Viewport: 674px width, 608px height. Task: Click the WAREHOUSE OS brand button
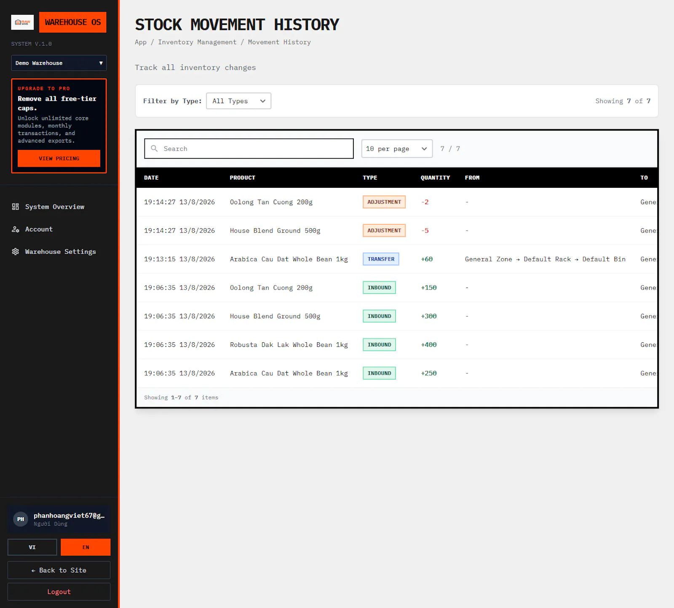tap(73, 22)
